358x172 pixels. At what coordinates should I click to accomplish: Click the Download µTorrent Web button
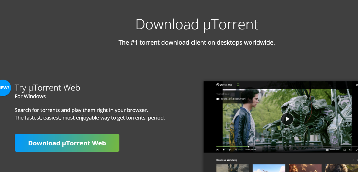click(67, 143)
